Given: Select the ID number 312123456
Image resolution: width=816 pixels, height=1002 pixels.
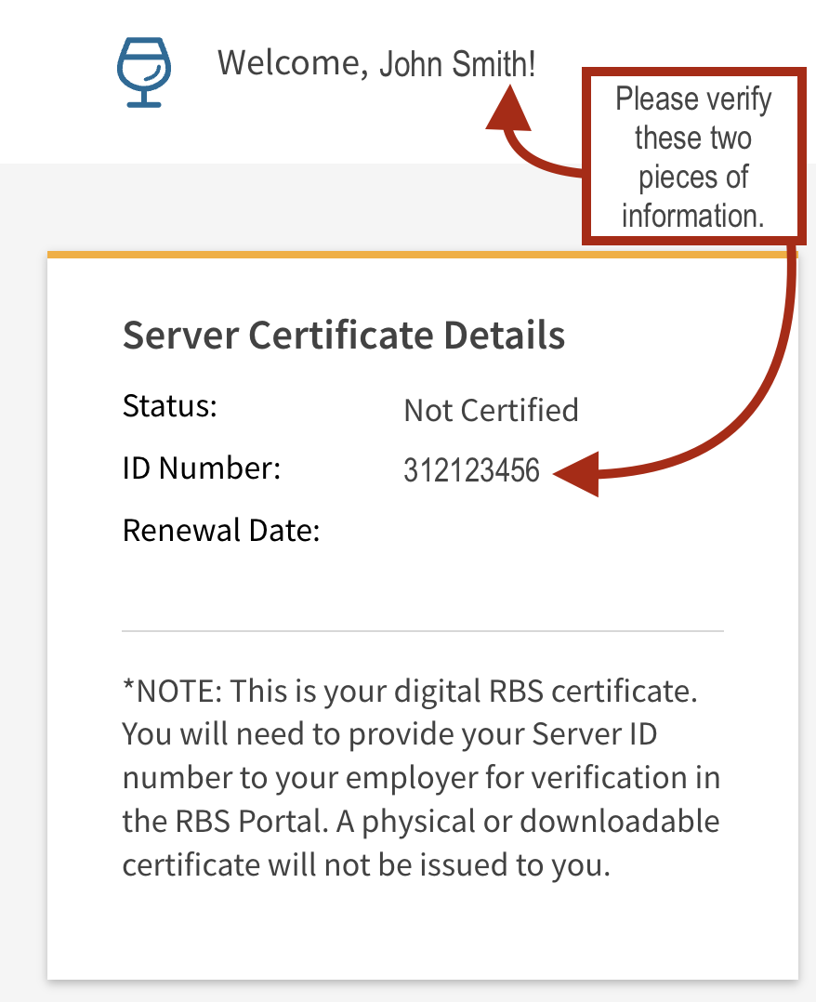Looking at the screenshot, I should (x=471, y=471).
